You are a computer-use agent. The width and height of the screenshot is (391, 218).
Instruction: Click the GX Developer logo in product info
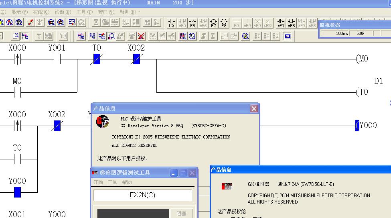click(x=103, y=122)
